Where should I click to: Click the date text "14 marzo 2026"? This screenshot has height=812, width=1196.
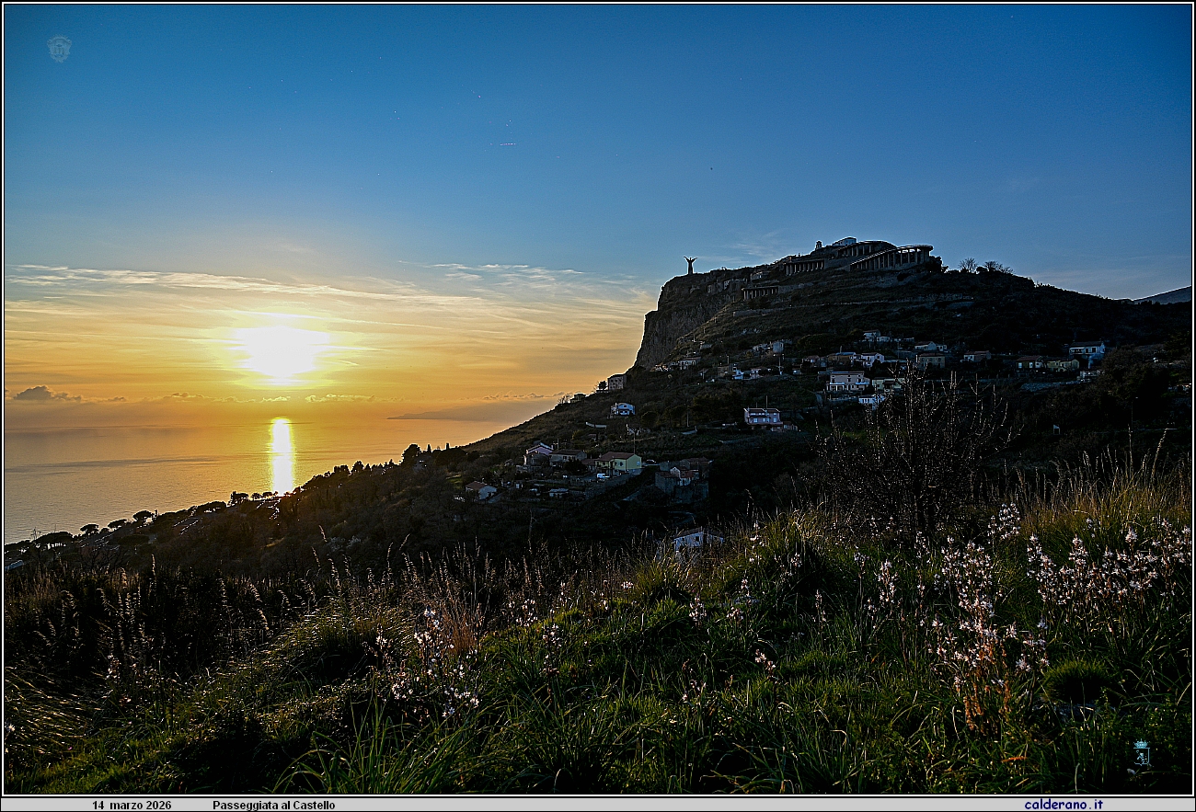132,805
